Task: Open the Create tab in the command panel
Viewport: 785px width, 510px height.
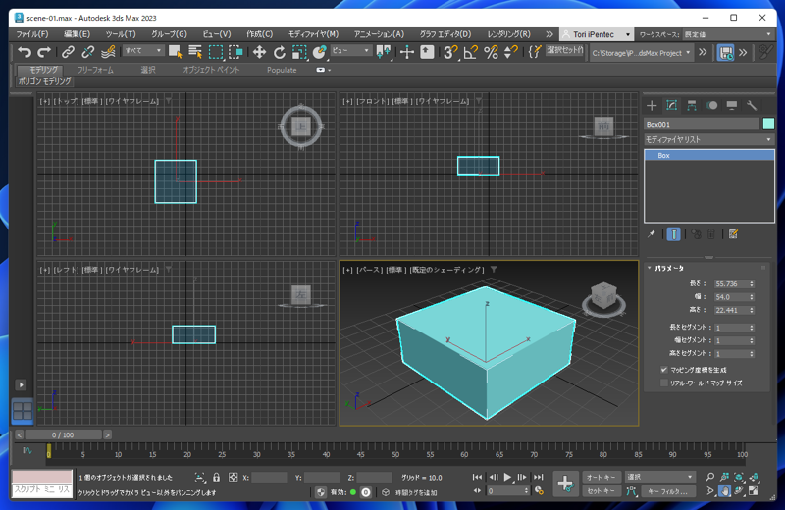Action: (x=652, y=105)
